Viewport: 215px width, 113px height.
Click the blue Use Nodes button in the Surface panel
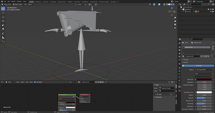[198, 66]
